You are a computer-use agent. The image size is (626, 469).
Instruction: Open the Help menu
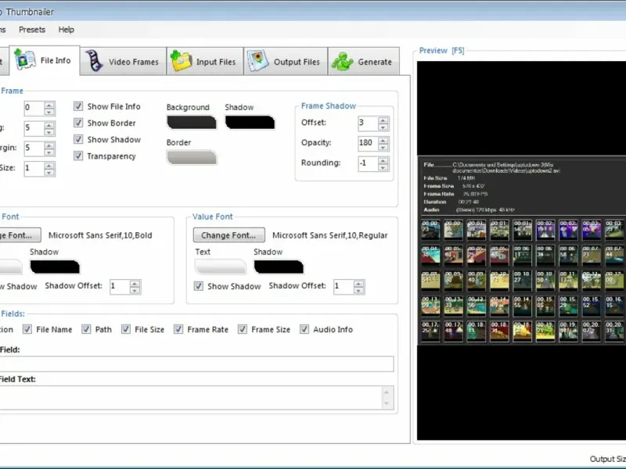coord(67,30)
